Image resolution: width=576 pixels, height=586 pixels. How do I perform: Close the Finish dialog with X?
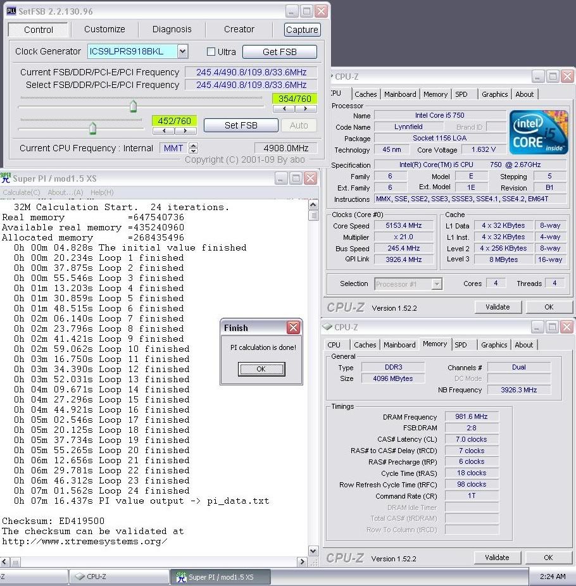[x=293, y=327]
